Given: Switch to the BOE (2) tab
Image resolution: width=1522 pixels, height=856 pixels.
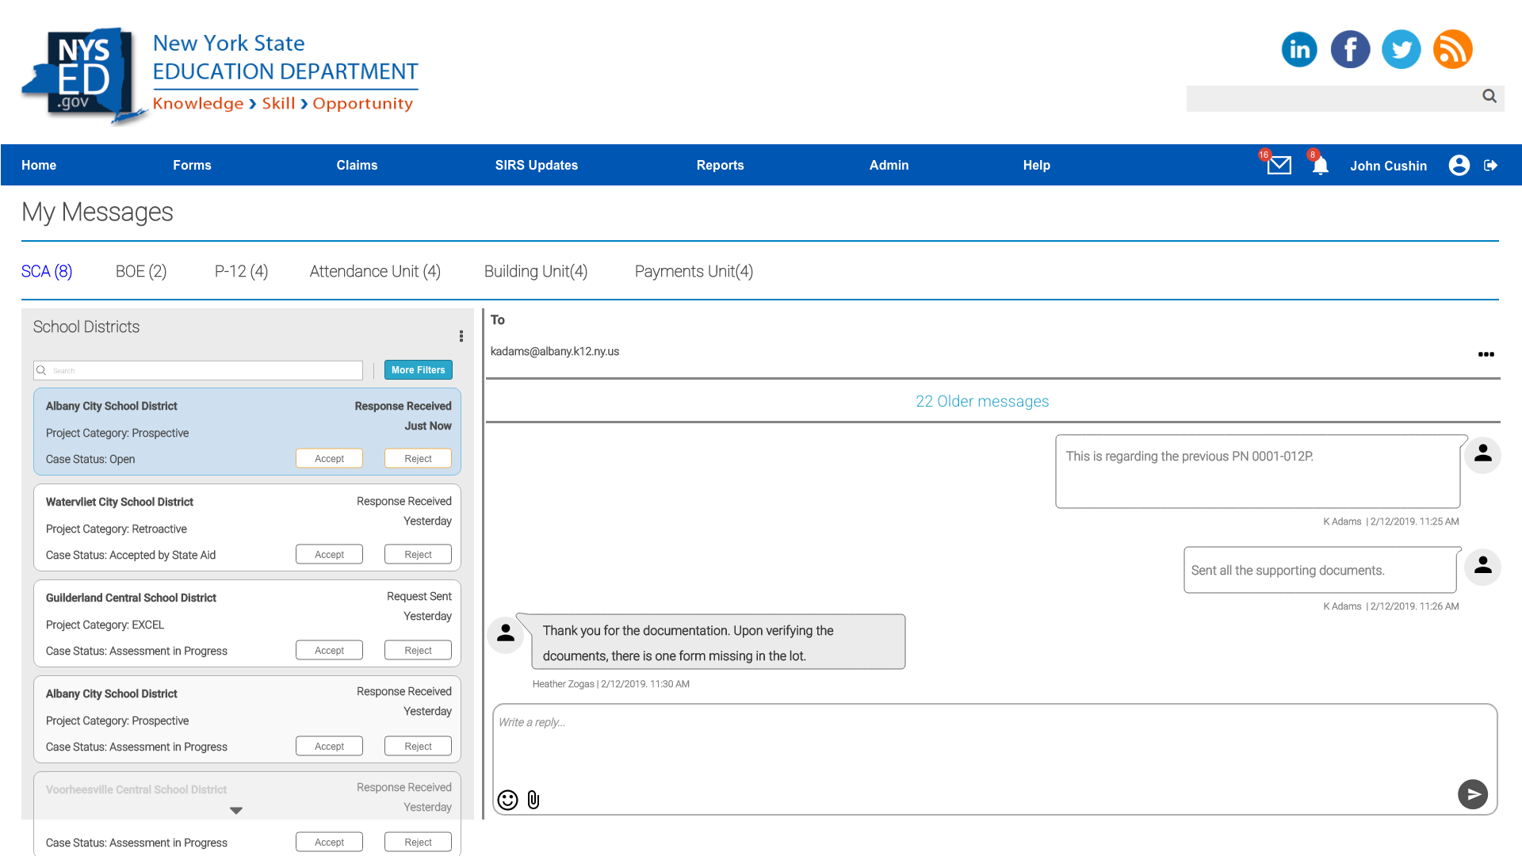Looking at the screenshot, I should [141, 271].
